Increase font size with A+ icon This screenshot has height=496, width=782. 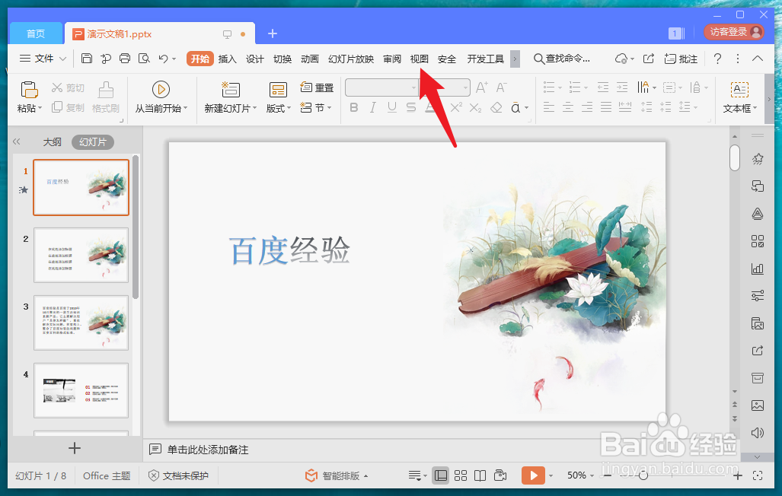(x=482, y=87)
